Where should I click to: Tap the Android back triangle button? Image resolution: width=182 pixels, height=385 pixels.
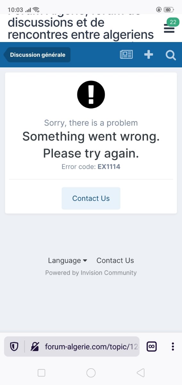(141, 372)
